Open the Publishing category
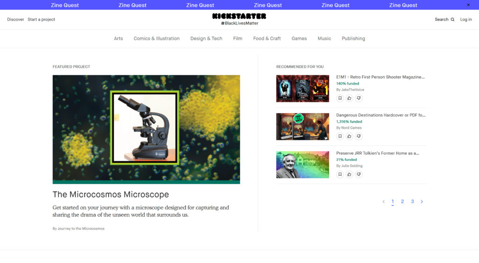This screenshot has width=479, height=263. pos(353,38)
